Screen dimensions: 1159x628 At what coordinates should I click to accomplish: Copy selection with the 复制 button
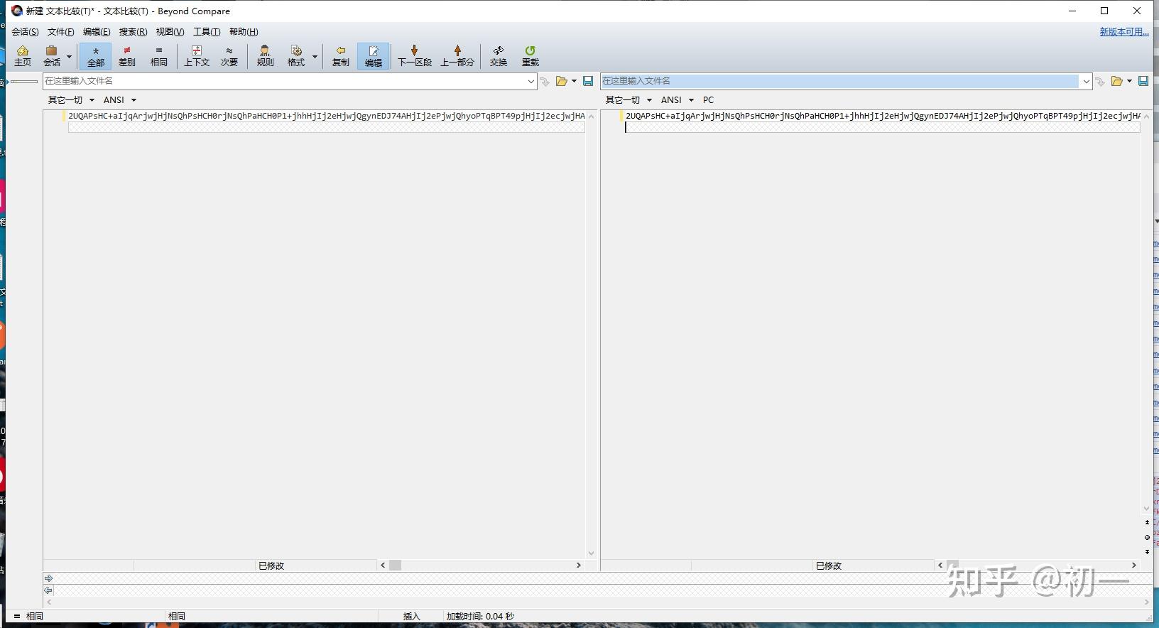(x=341, y=55)
